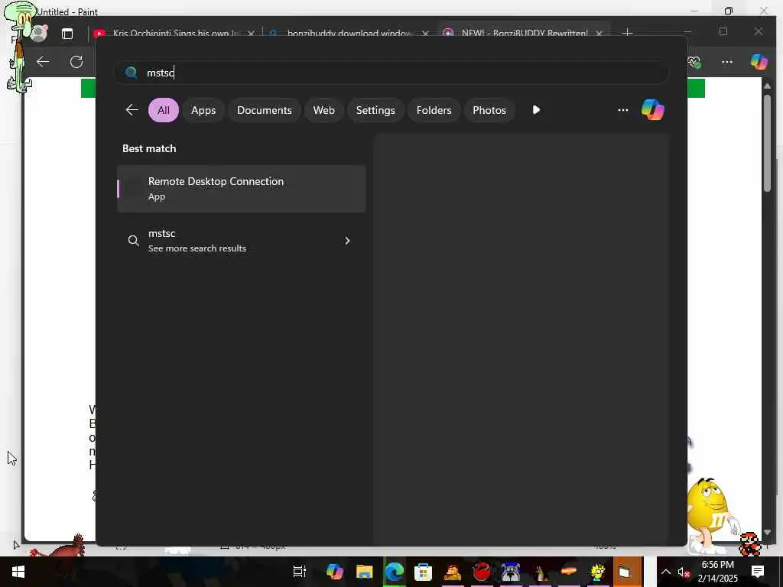
Task: Open Edge browser essentials heart icon
Action: 694,63
